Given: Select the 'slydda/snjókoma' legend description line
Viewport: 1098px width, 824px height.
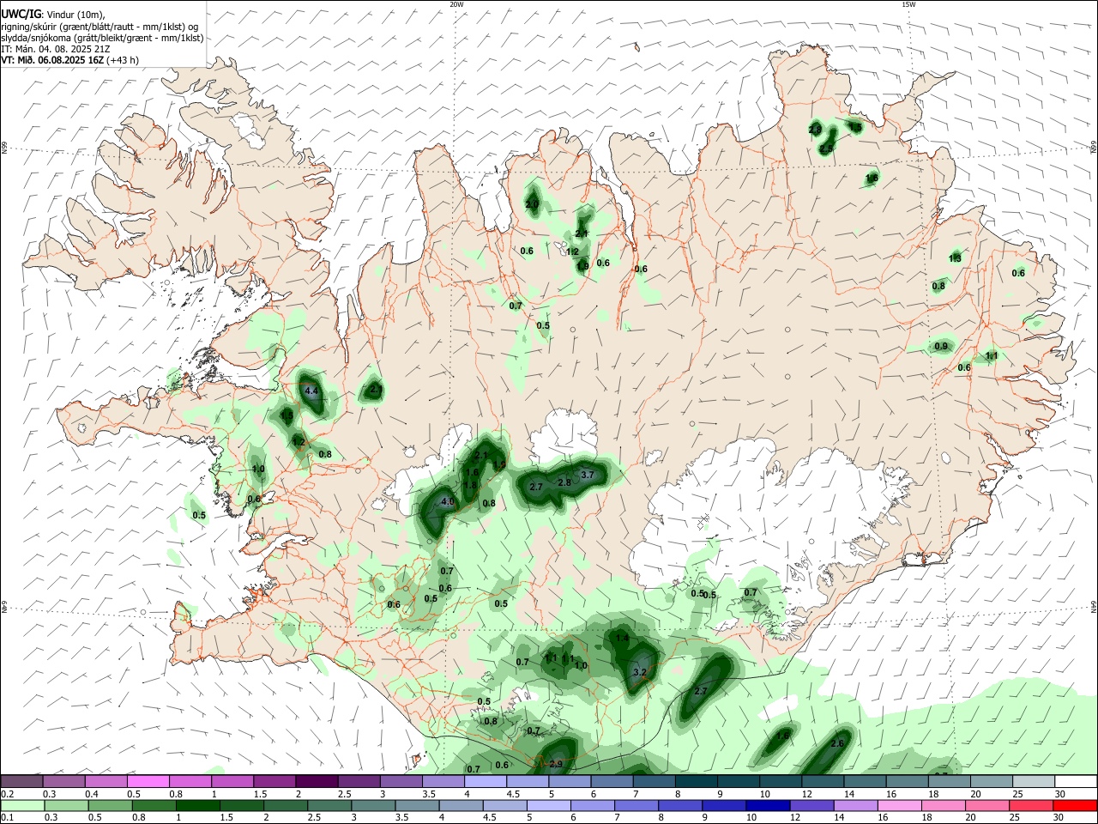Looking at the screenshot, I should (103, 38).
